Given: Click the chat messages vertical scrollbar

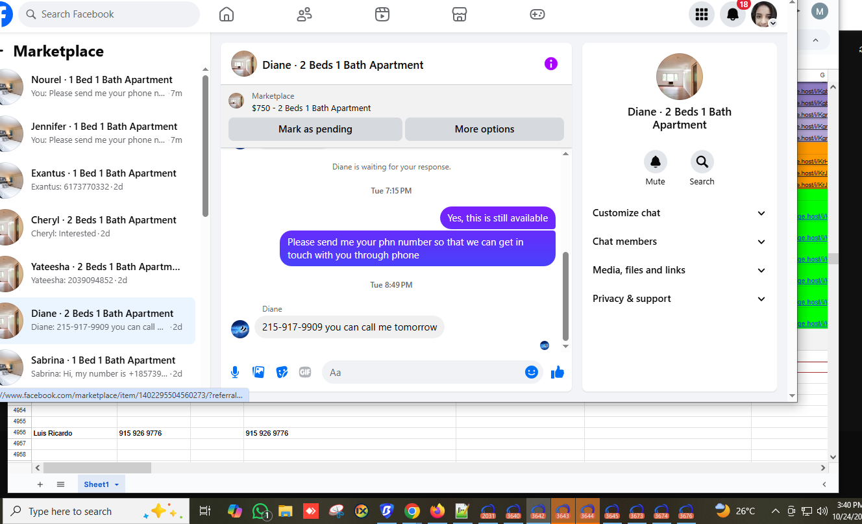Looking at the screenshot, I should point(565,296).
